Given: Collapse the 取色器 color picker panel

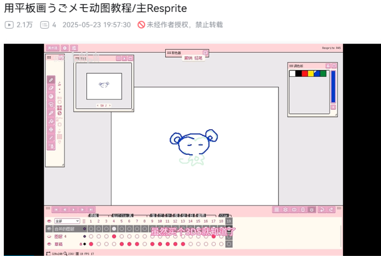Looking at the screenshot, I should 205,52.
